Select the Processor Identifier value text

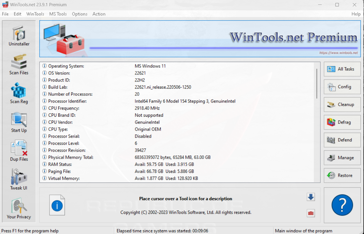pos(185,101)
